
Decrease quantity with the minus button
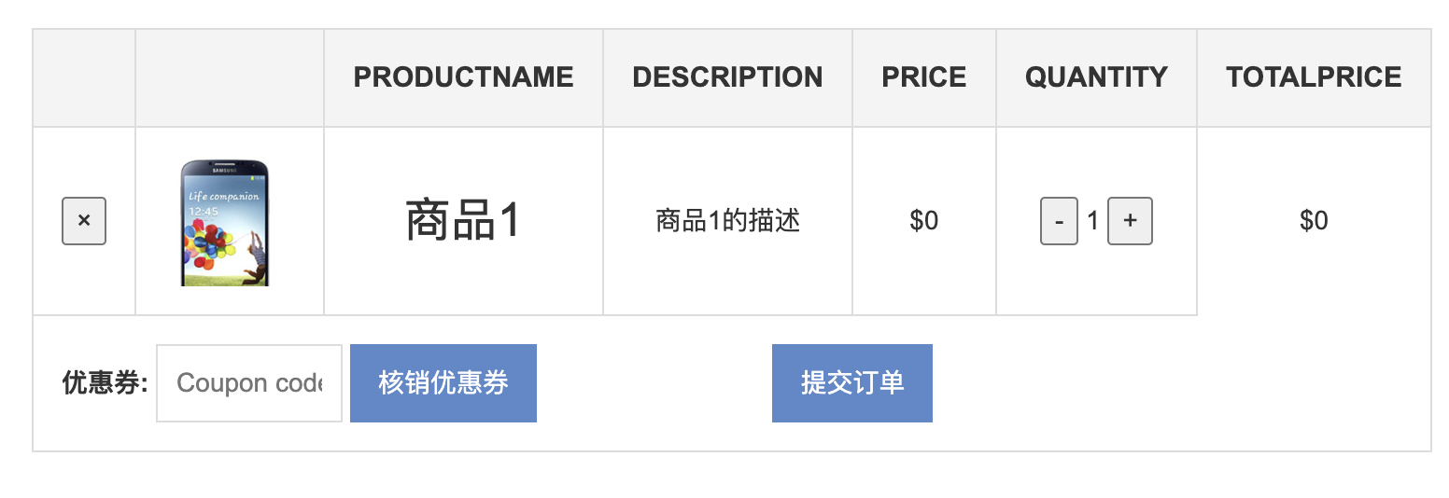(1059, 221)
